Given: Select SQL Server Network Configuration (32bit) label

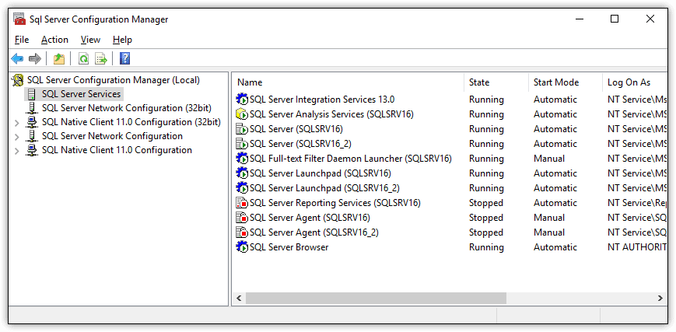Looking at the screenshot, I should tap(126, 108).
